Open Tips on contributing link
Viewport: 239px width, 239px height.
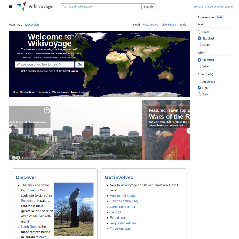click(124, 201)
